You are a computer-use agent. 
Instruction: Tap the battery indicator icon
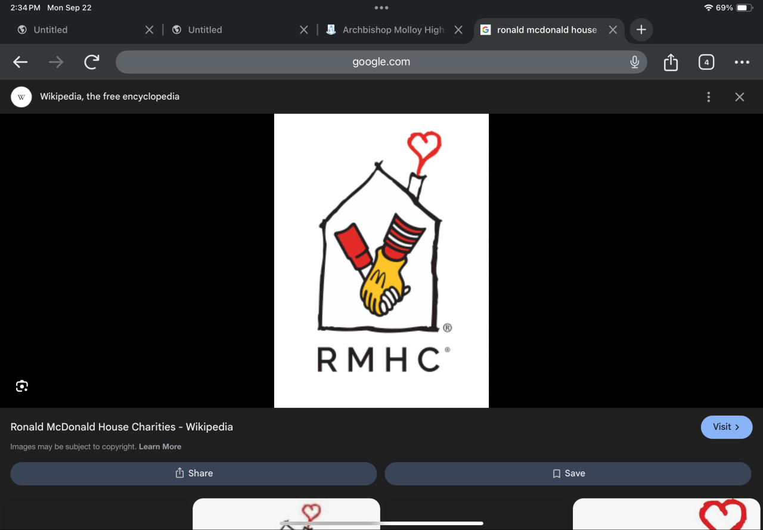745,8
